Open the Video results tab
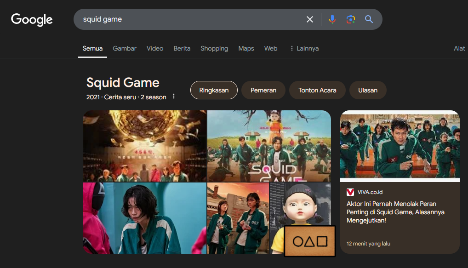Viewport: 468px width, 268px height. (155, 48)
